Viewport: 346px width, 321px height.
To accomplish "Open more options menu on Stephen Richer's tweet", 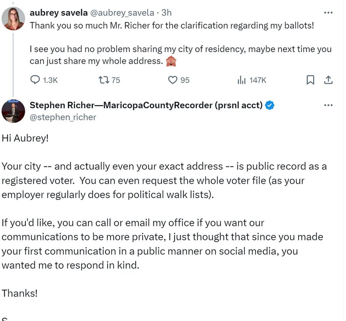I will coord(328,105).
